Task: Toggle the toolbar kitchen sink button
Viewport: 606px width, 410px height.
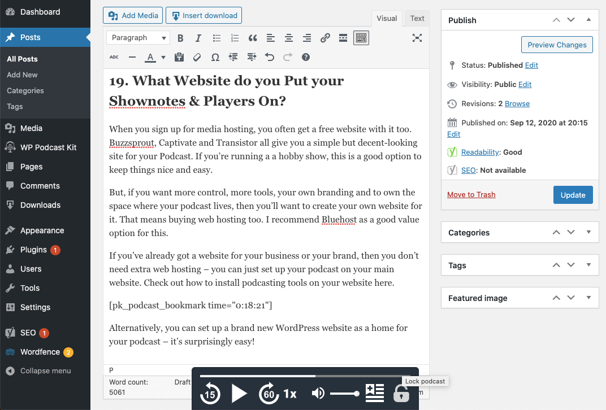Action: (361, 38)
